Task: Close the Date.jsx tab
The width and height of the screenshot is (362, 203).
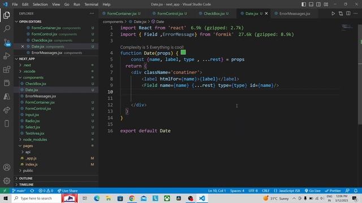Action: click(266, 14)
